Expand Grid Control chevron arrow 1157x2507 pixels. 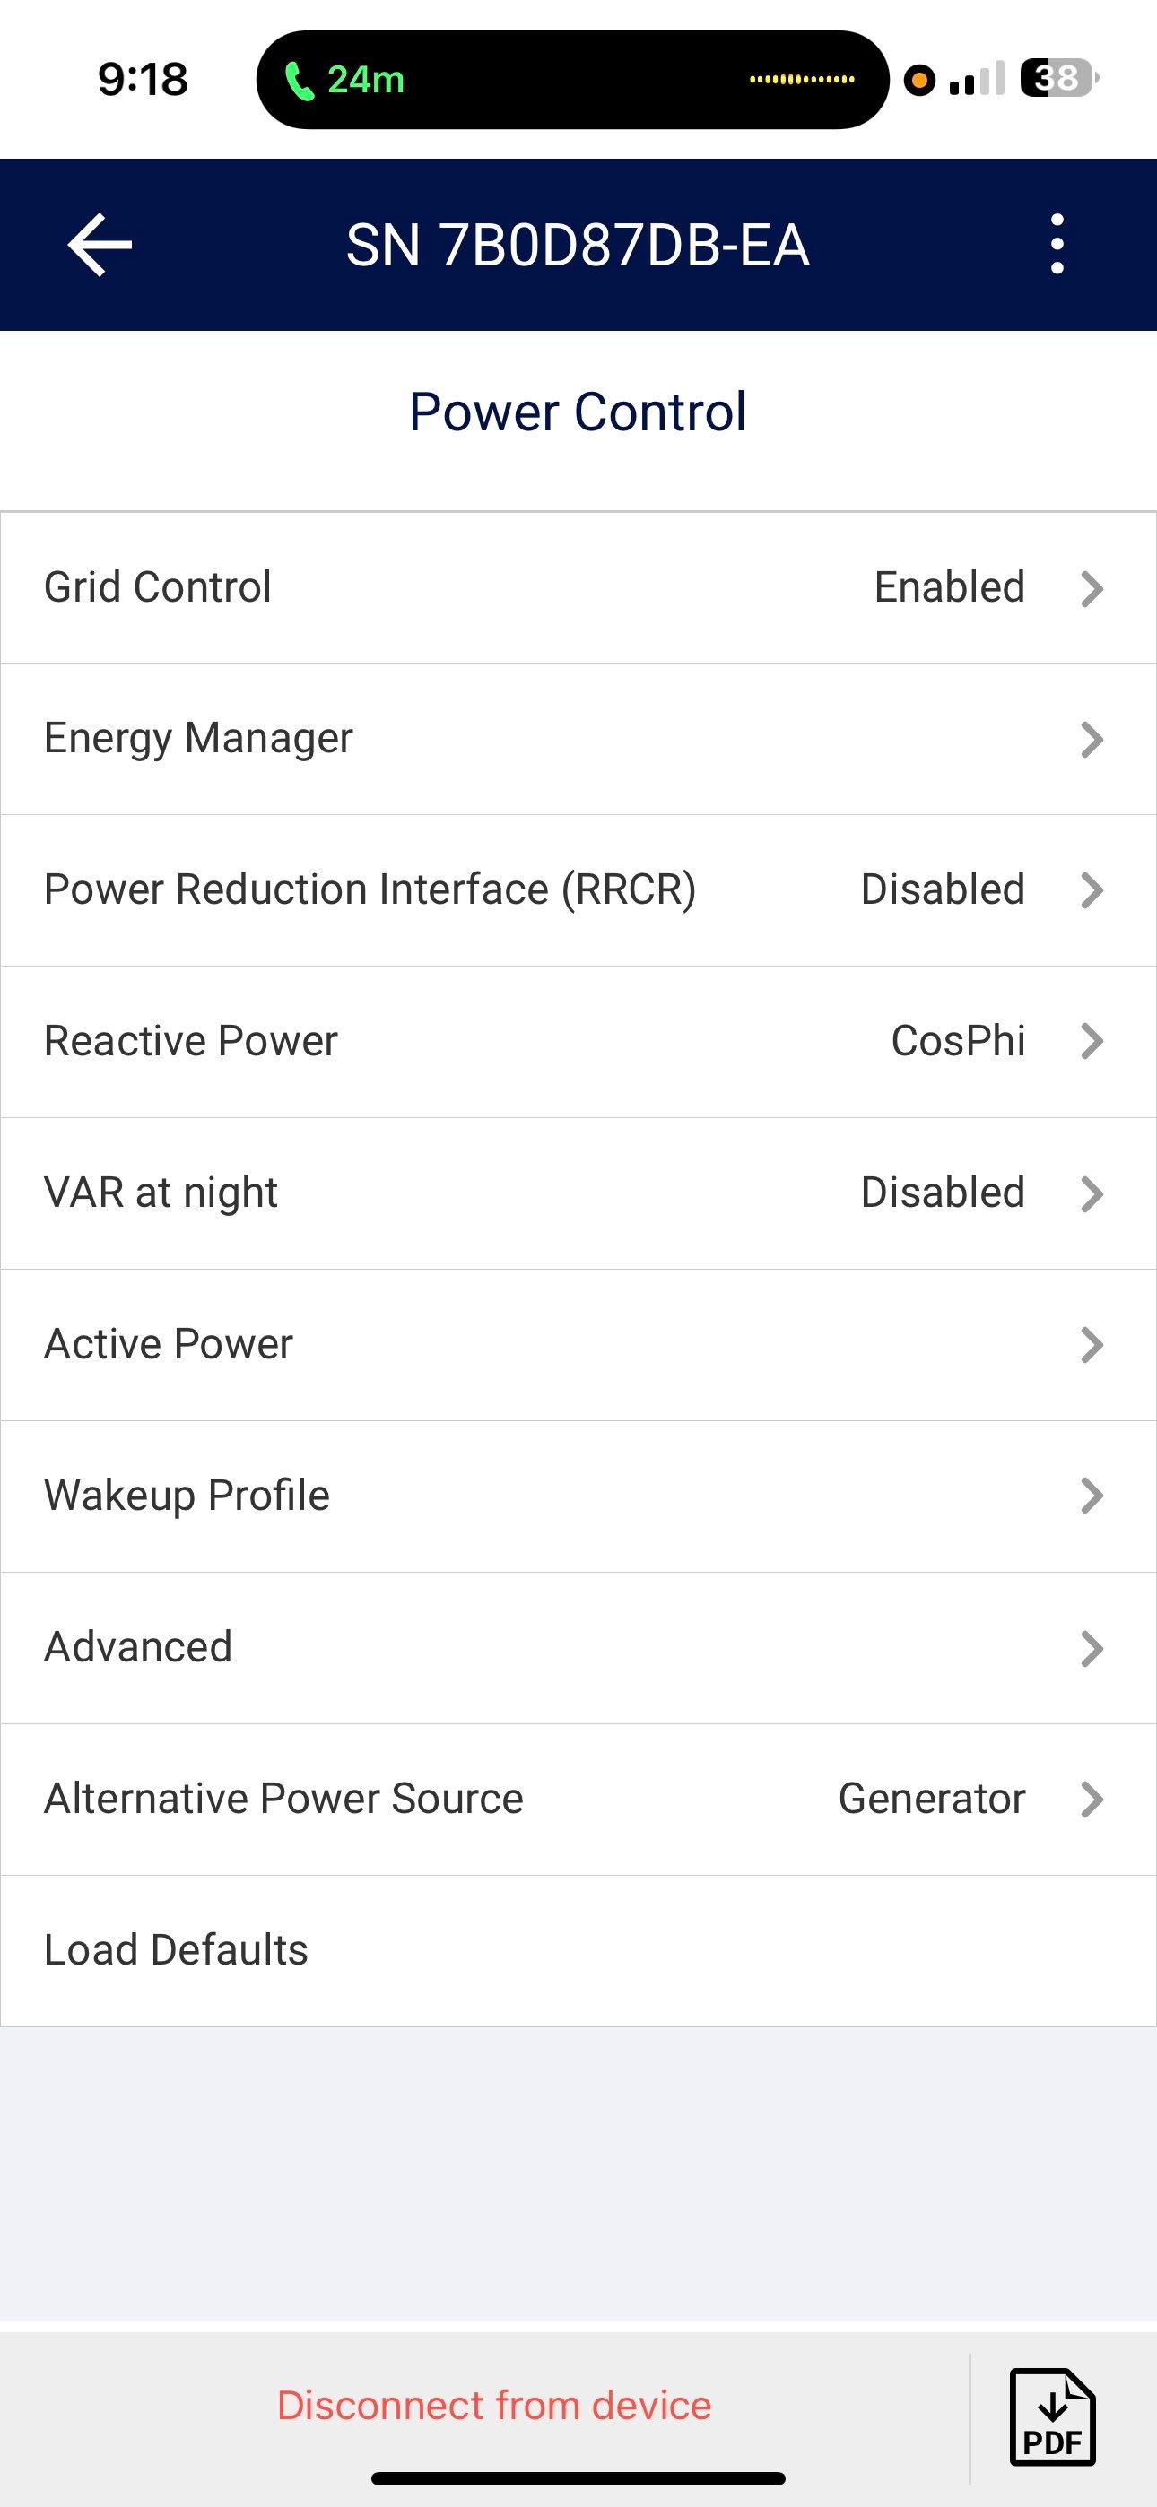click(1092, 588)
